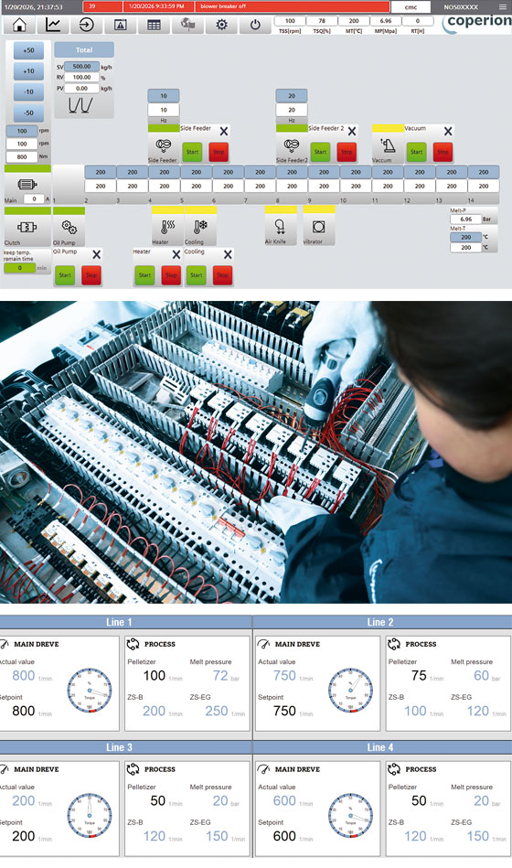Start the Cooling
The image size is (512, 868).
tap(196, 275)
